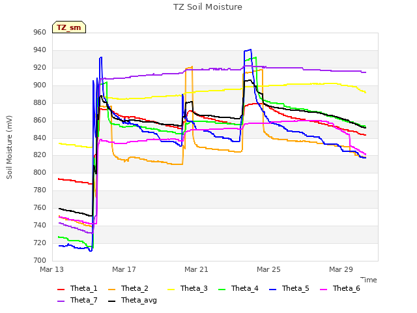Click the TZ_sm label tag
The width and height of the screenshot is (417, 313).
pyautogui.click(x=69, y=27)
